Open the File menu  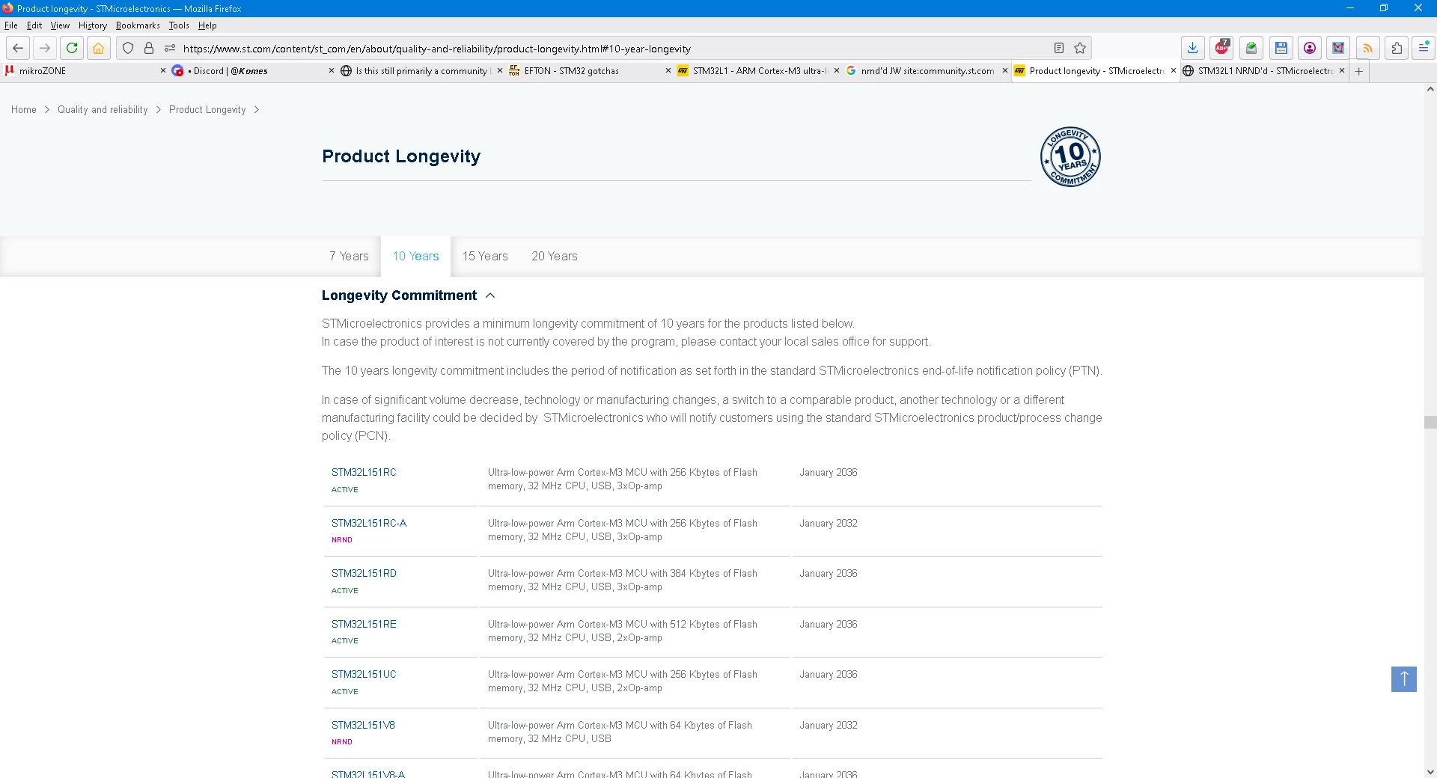coord(10,25)
